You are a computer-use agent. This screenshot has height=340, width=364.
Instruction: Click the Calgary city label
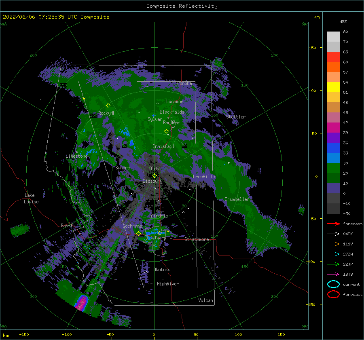158,238
